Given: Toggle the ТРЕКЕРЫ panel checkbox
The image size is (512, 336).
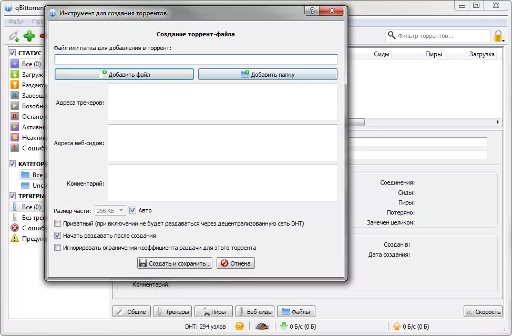Looking at the screenshot, I should [13, 196].
